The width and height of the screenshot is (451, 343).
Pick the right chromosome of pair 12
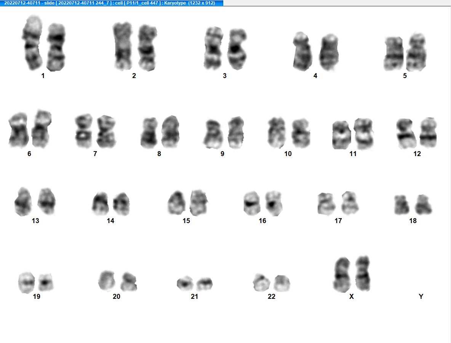[x=428, y=133]
